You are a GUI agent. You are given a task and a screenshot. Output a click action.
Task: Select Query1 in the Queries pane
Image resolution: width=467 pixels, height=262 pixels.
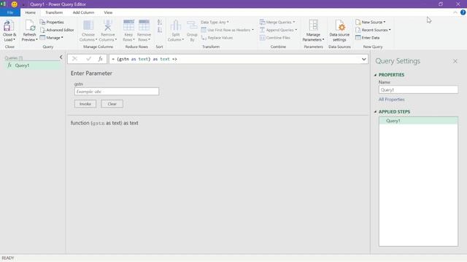tap(34, 65)
